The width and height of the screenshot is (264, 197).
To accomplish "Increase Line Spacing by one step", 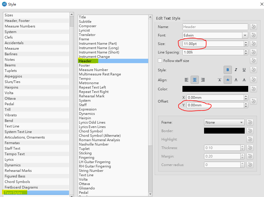I will (x=246, y=51).
